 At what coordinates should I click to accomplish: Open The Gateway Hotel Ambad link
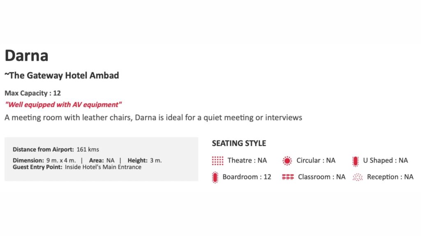[x=62, y=75]
